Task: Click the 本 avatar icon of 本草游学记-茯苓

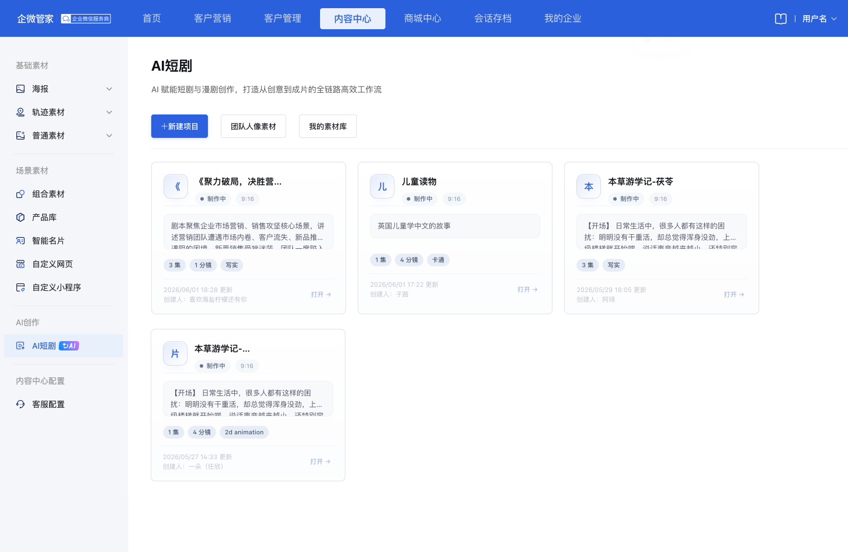Action: point(589,186)
